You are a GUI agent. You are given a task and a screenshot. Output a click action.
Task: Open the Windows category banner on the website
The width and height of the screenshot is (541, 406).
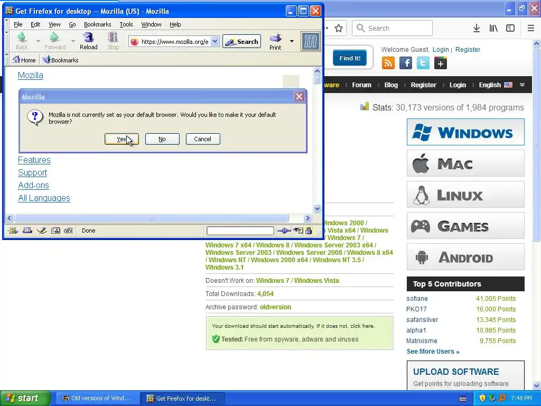(465, 132)
